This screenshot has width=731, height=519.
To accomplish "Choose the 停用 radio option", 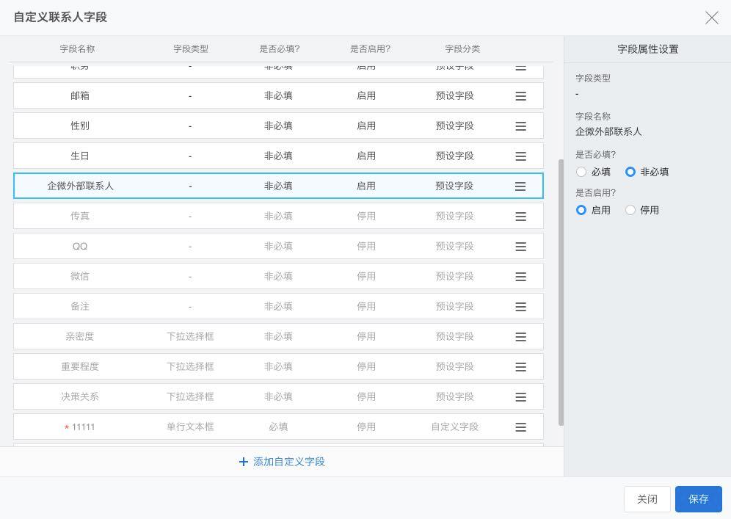I will [x=630, y=210].
